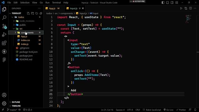This screenshot has height=112, width=199.
Task: Open errors and warnings counter
Action: (28, 110)
